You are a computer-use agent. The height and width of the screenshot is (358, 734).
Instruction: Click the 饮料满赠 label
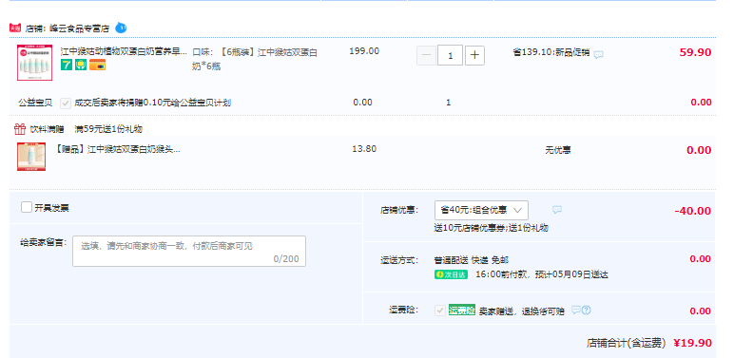click(x=47, y=129)
